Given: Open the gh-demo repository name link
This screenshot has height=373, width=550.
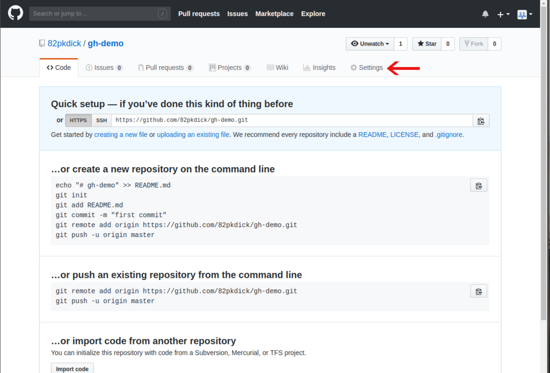Looking at the screenshot, I should tap(106, 44).
